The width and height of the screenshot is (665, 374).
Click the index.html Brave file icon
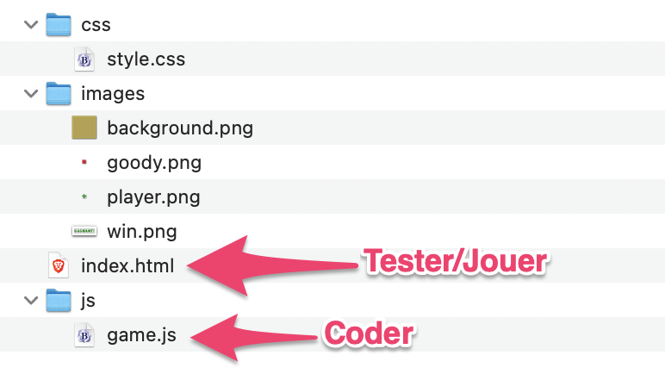tap(58, 265)
